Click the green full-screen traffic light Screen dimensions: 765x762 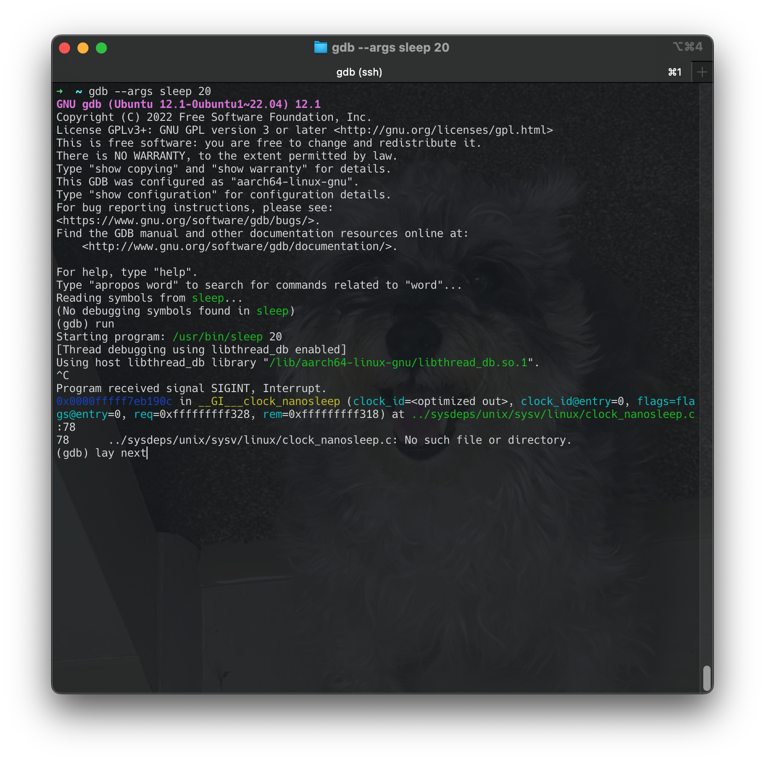[x=101, y=47]
